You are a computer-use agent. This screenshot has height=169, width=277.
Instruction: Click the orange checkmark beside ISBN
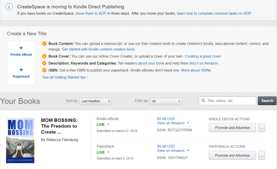pos(44,70)
